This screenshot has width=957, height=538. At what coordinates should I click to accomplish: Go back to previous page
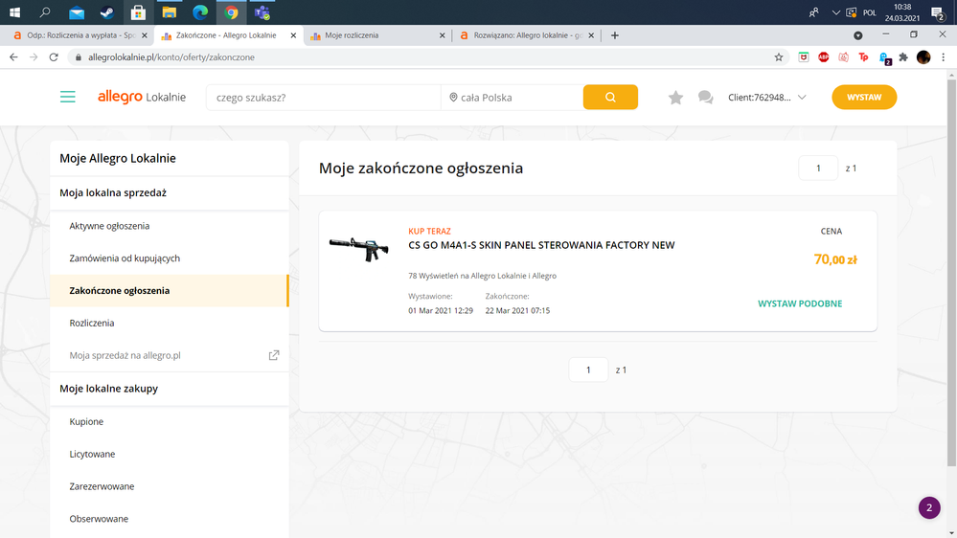(x=13, y=57)
